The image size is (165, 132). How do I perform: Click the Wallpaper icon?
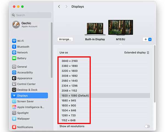(14, 119)
